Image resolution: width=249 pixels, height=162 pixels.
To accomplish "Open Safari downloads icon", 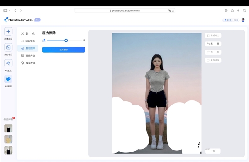I will [x=226, y=10].
